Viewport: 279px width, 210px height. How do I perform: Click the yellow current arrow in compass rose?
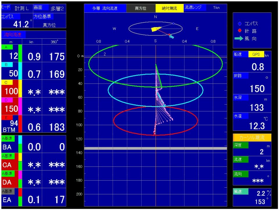(x=156, y=29)
